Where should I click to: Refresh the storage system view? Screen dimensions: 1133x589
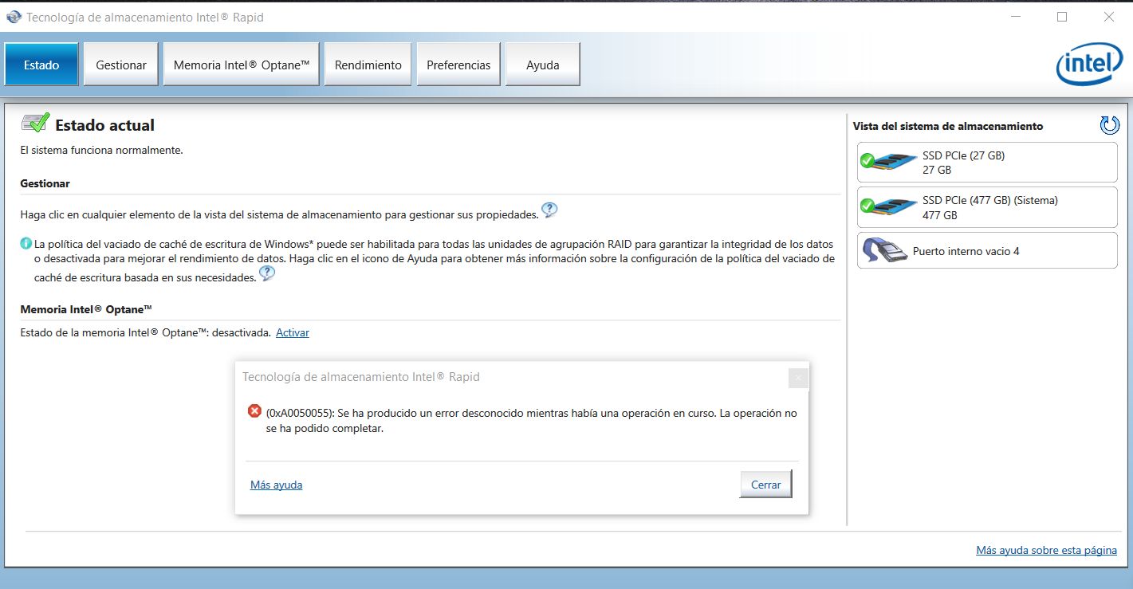click(1109, 125)
